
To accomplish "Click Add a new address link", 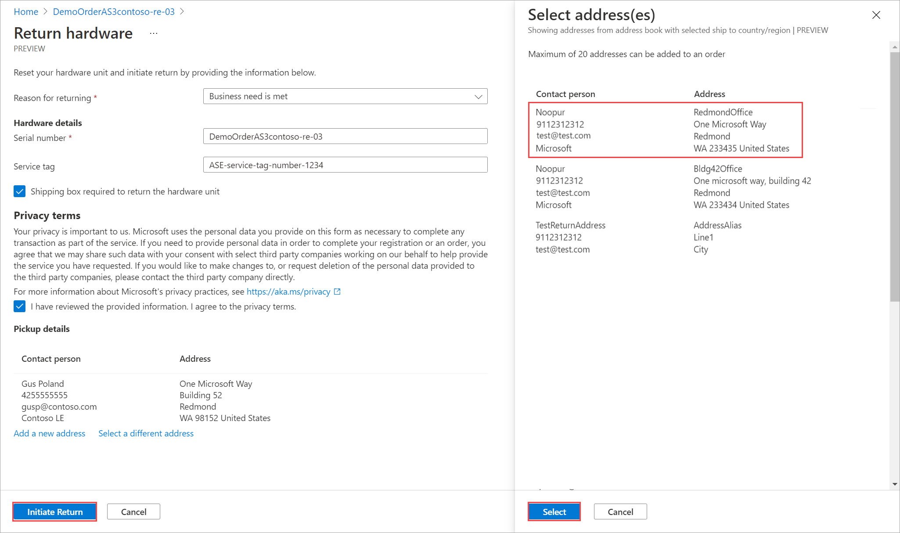I will point(50,433).
